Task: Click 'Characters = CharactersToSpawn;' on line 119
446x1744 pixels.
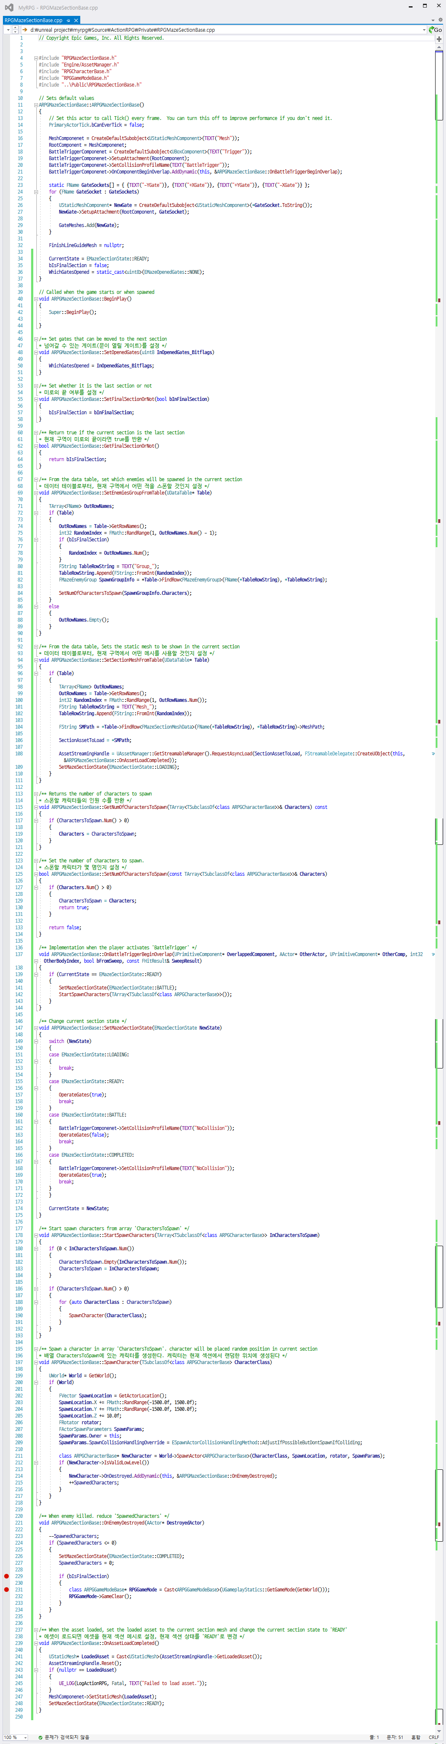Action: [97, 834]
